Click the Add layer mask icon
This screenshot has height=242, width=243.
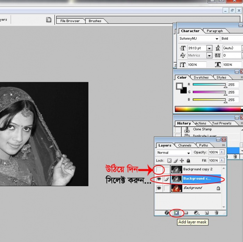(176, 213)
